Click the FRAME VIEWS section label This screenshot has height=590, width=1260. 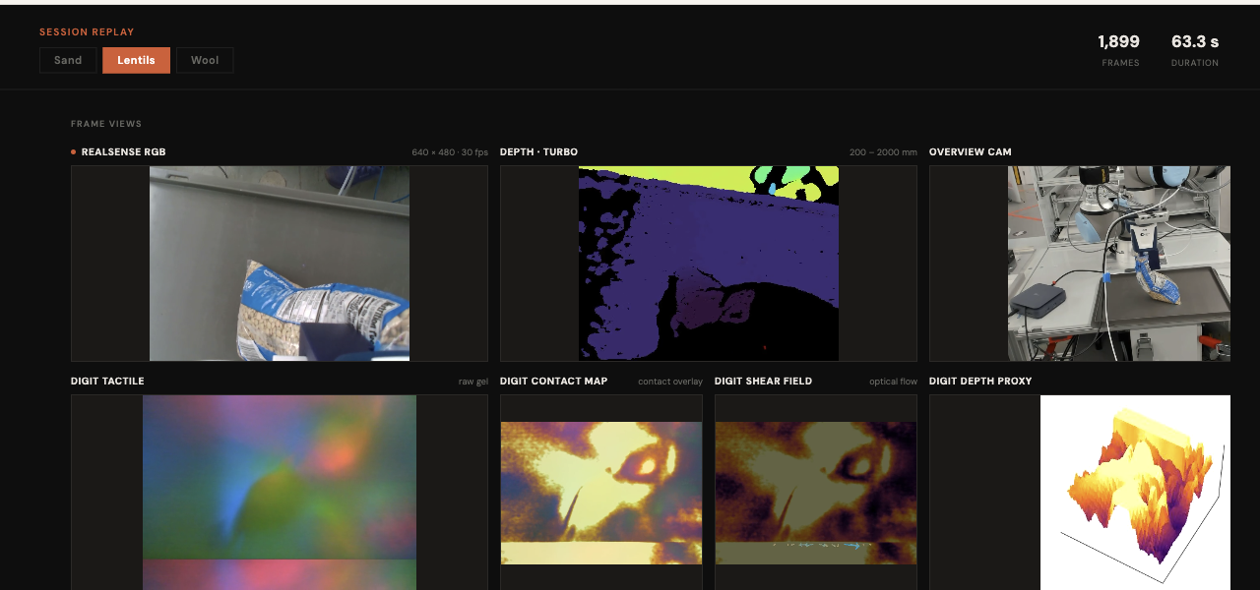pyautogui.click(x=106, y=124)
